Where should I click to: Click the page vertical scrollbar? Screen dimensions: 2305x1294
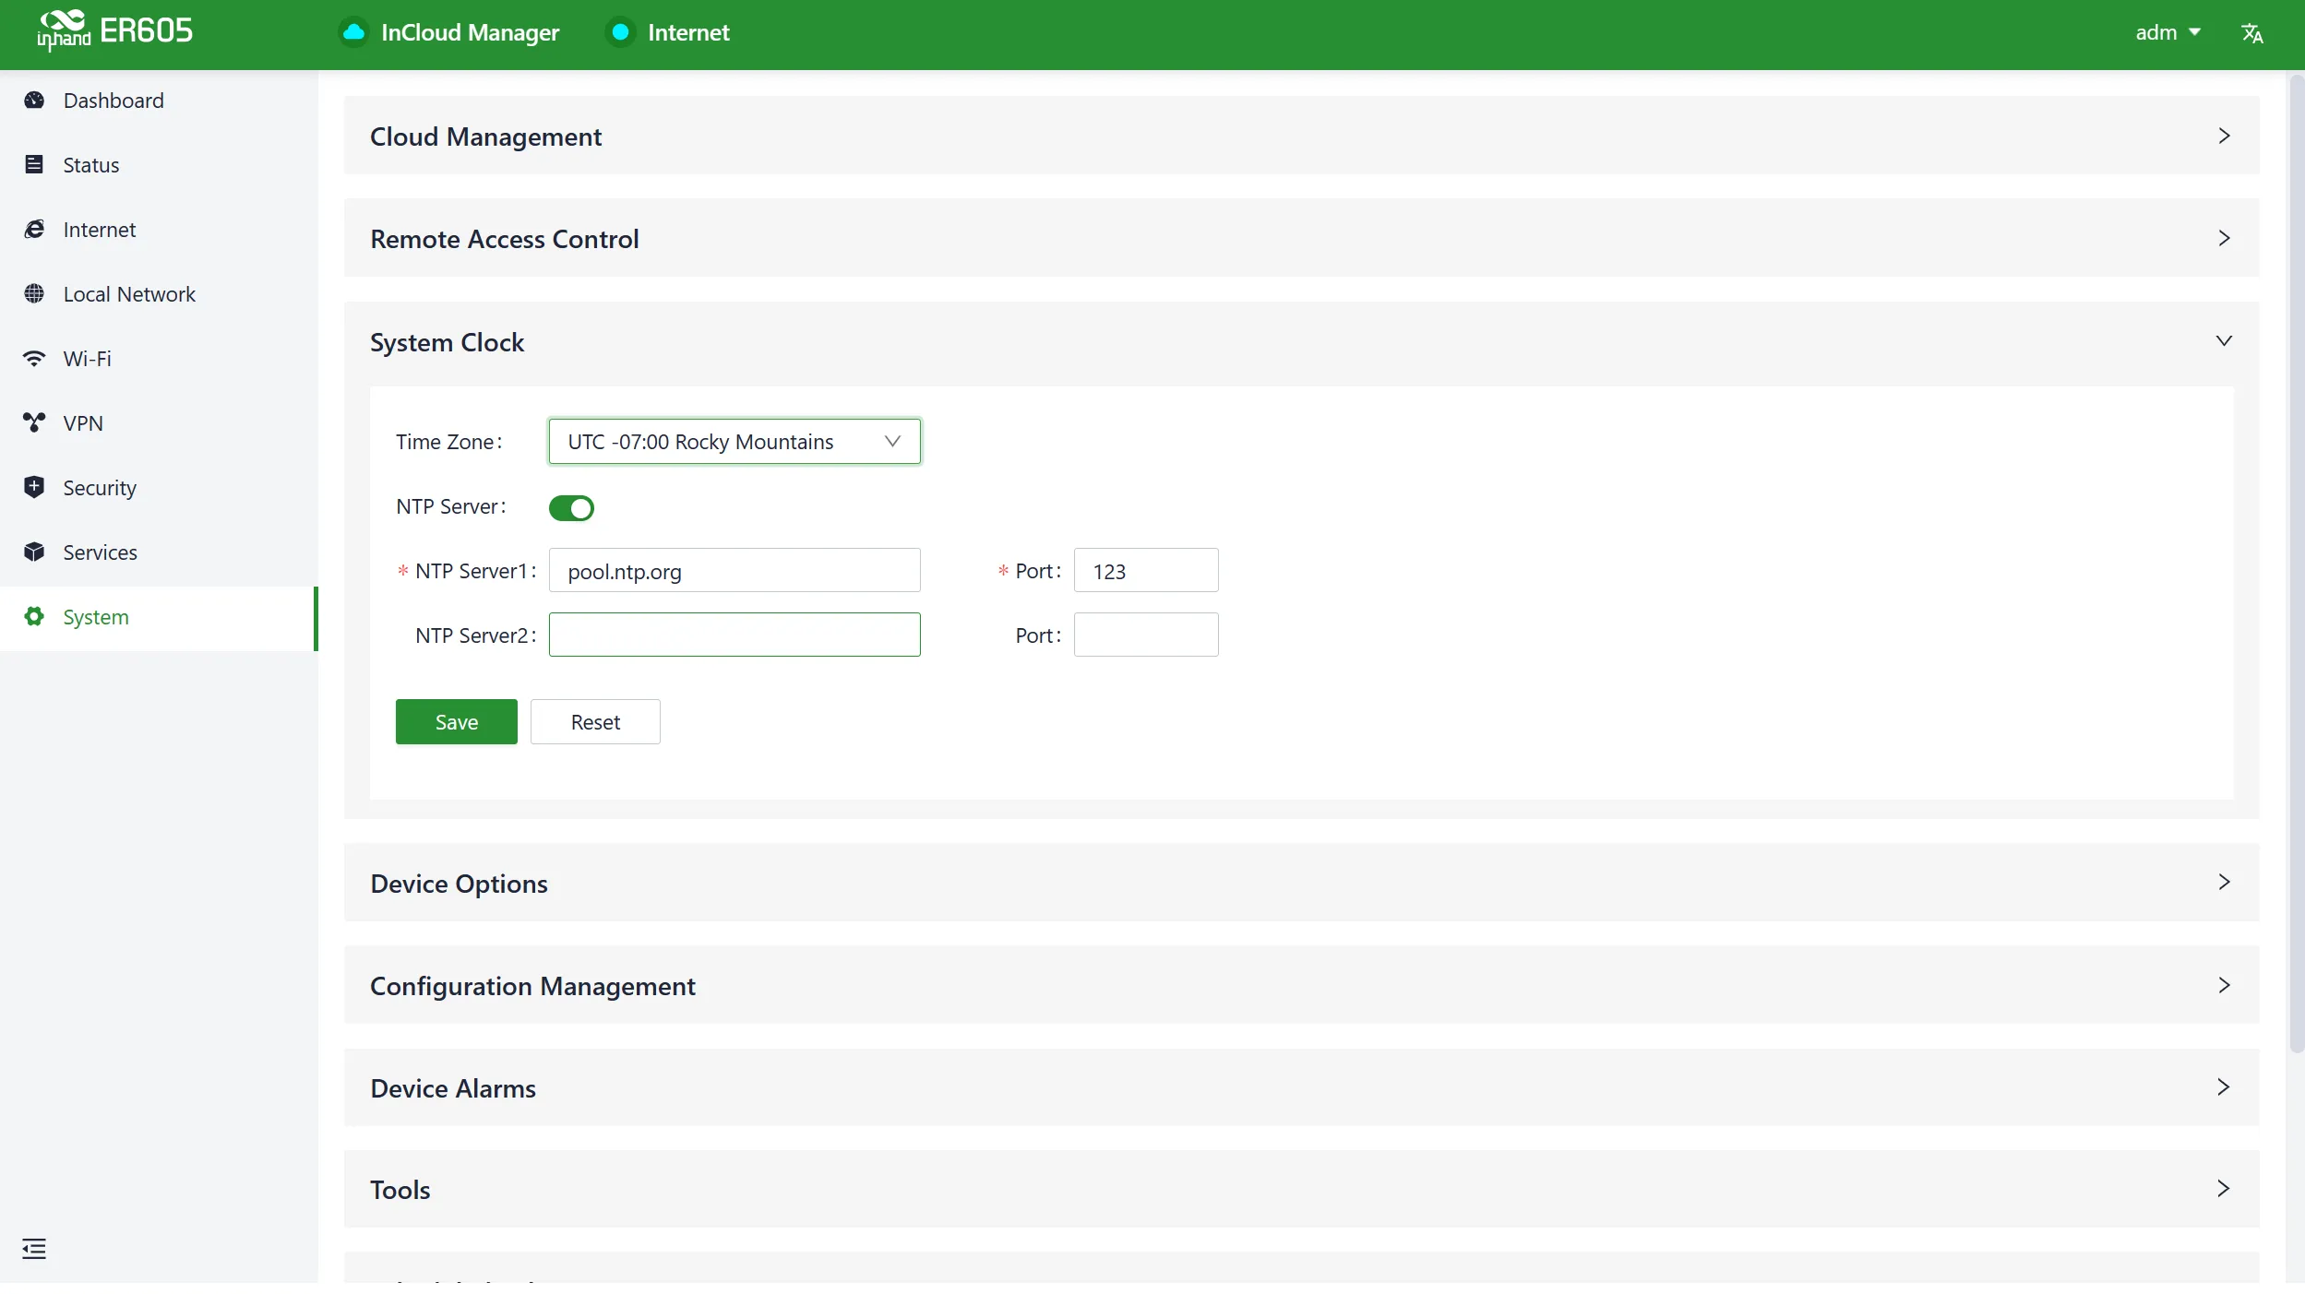point(2297,564)
